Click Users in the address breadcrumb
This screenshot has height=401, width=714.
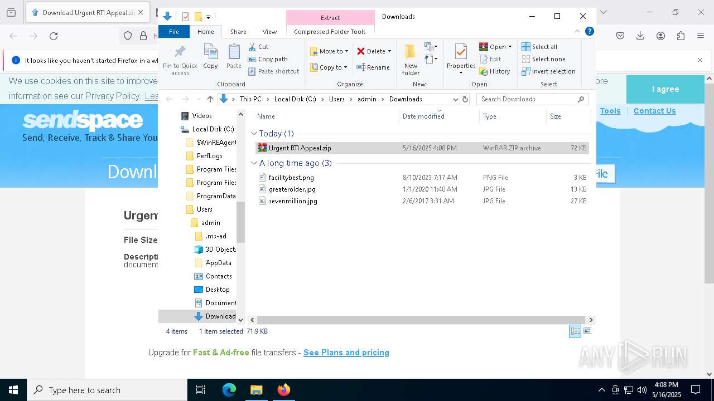tap(337, 99)
